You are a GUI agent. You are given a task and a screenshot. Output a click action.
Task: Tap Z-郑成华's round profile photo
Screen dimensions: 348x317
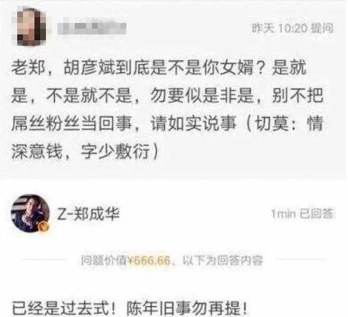click(x=30, y=213)
